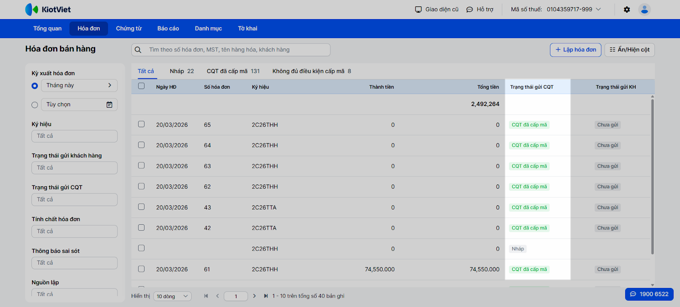Viewport: 680px width, 307px height.
Task: Open the Báo cáo menu
Action: click(x=168, y=28)
